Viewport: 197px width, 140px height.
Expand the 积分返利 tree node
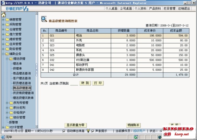coord(7,108)
